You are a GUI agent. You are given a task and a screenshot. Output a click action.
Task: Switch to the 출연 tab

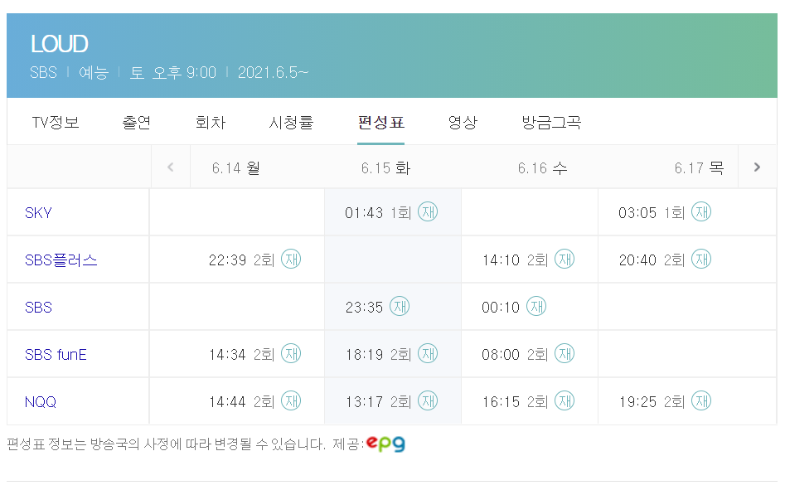[137, 123]
